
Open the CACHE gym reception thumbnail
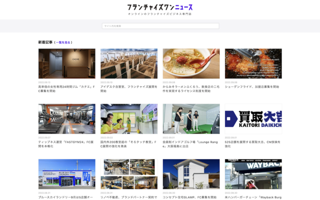pyautogui.click(x=67, y=64)
